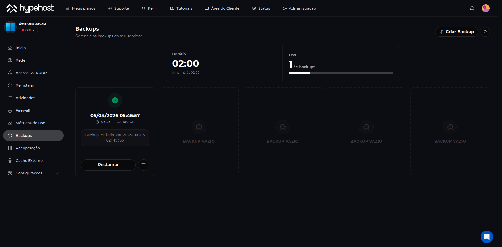Click the Rede globe icon
The height and width of the screenshot is (247, 502).
coord(10,60)
